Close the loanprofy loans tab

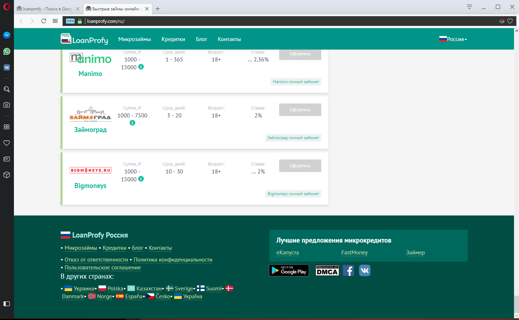(x=147, y=9)
